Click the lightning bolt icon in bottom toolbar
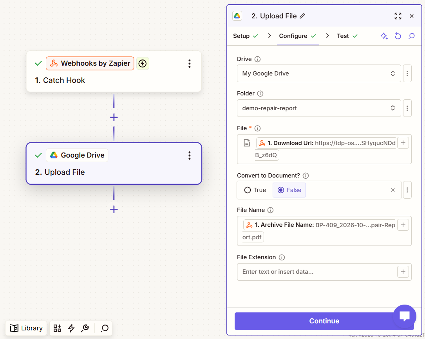425x339 pixels. (71, 328)
